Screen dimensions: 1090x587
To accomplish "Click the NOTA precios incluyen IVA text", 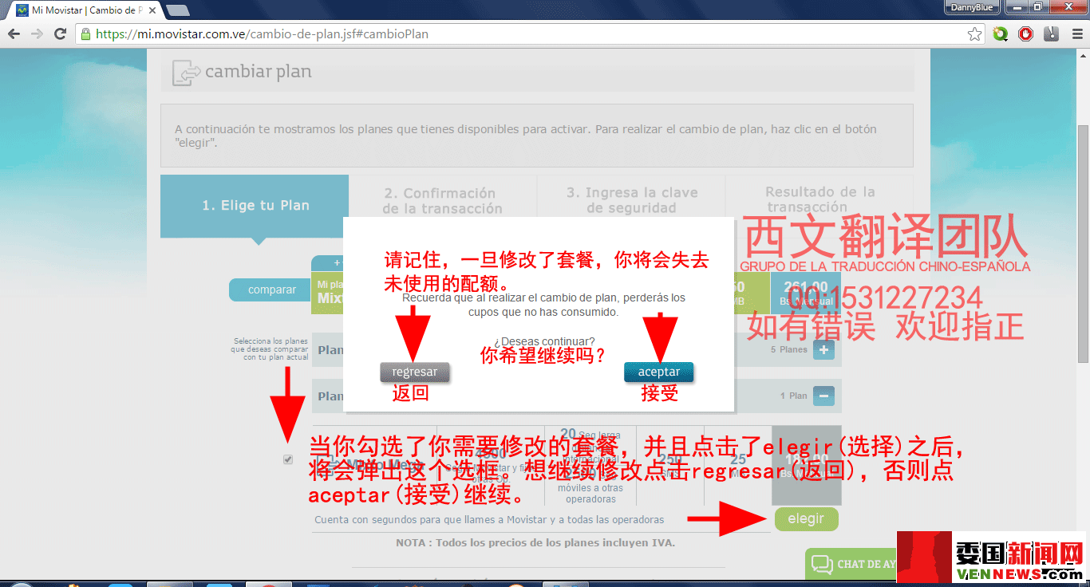I will (535, 542).
